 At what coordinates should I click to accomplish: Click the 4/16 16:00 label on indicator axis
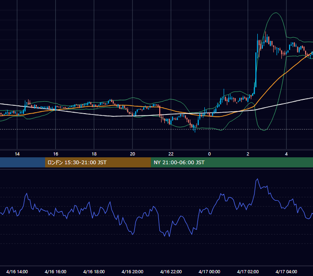[56, 271]
